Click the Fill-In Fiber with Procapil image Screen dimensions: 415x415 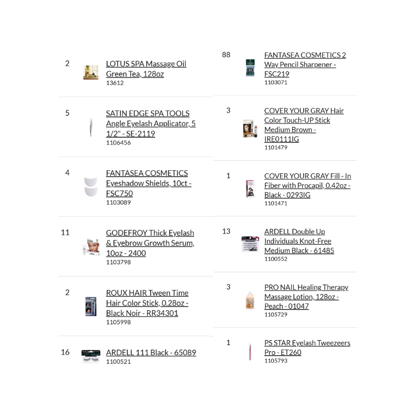[250, 189]
